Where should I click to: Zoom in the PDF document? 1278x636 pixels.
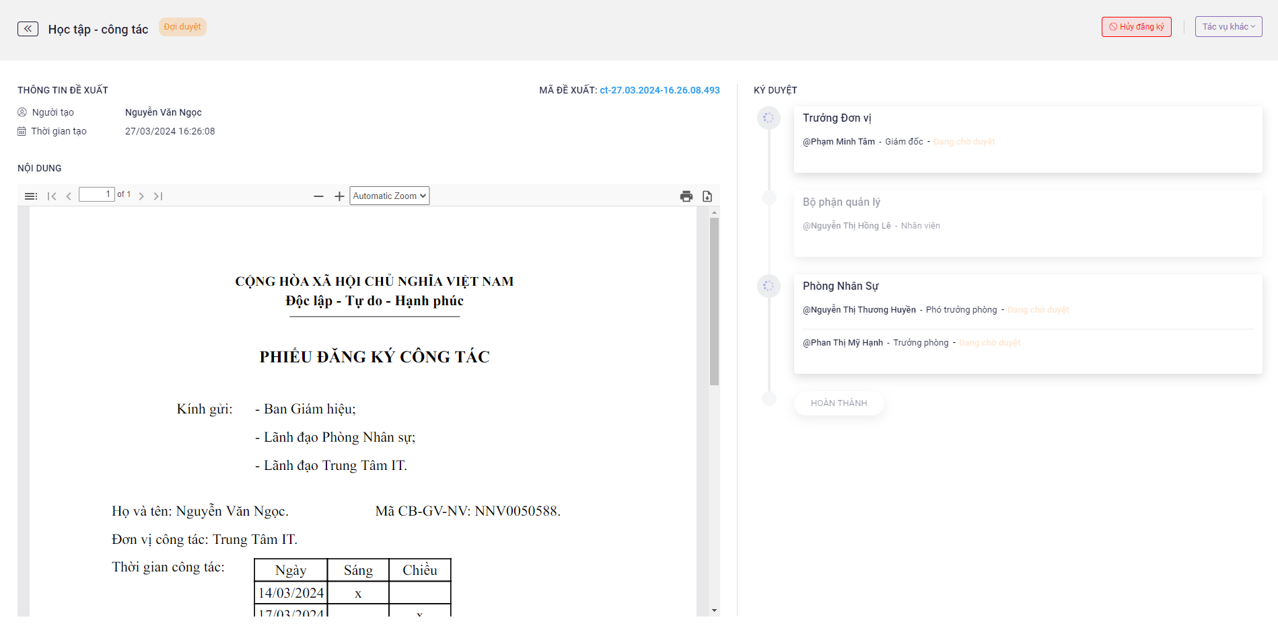[x=339, y=196]
